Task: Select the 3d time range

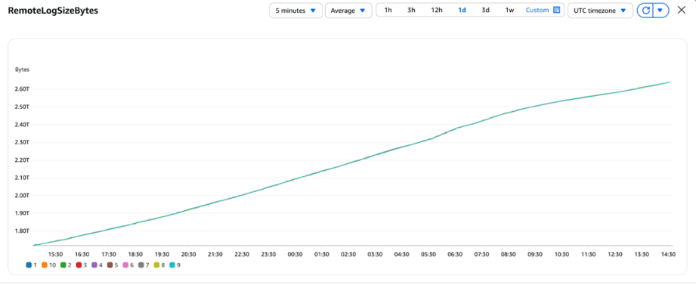Action: (486, 11)
